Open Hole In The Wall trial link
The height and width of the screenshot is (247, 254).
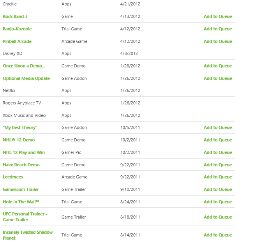pos(21,202)
